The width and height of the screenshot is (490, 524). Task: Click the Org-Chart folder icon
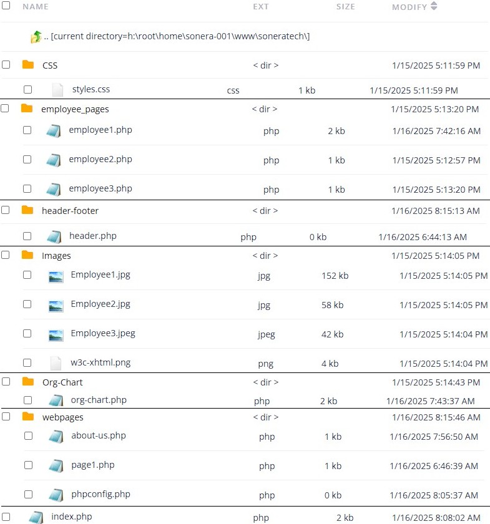(27, 382)
